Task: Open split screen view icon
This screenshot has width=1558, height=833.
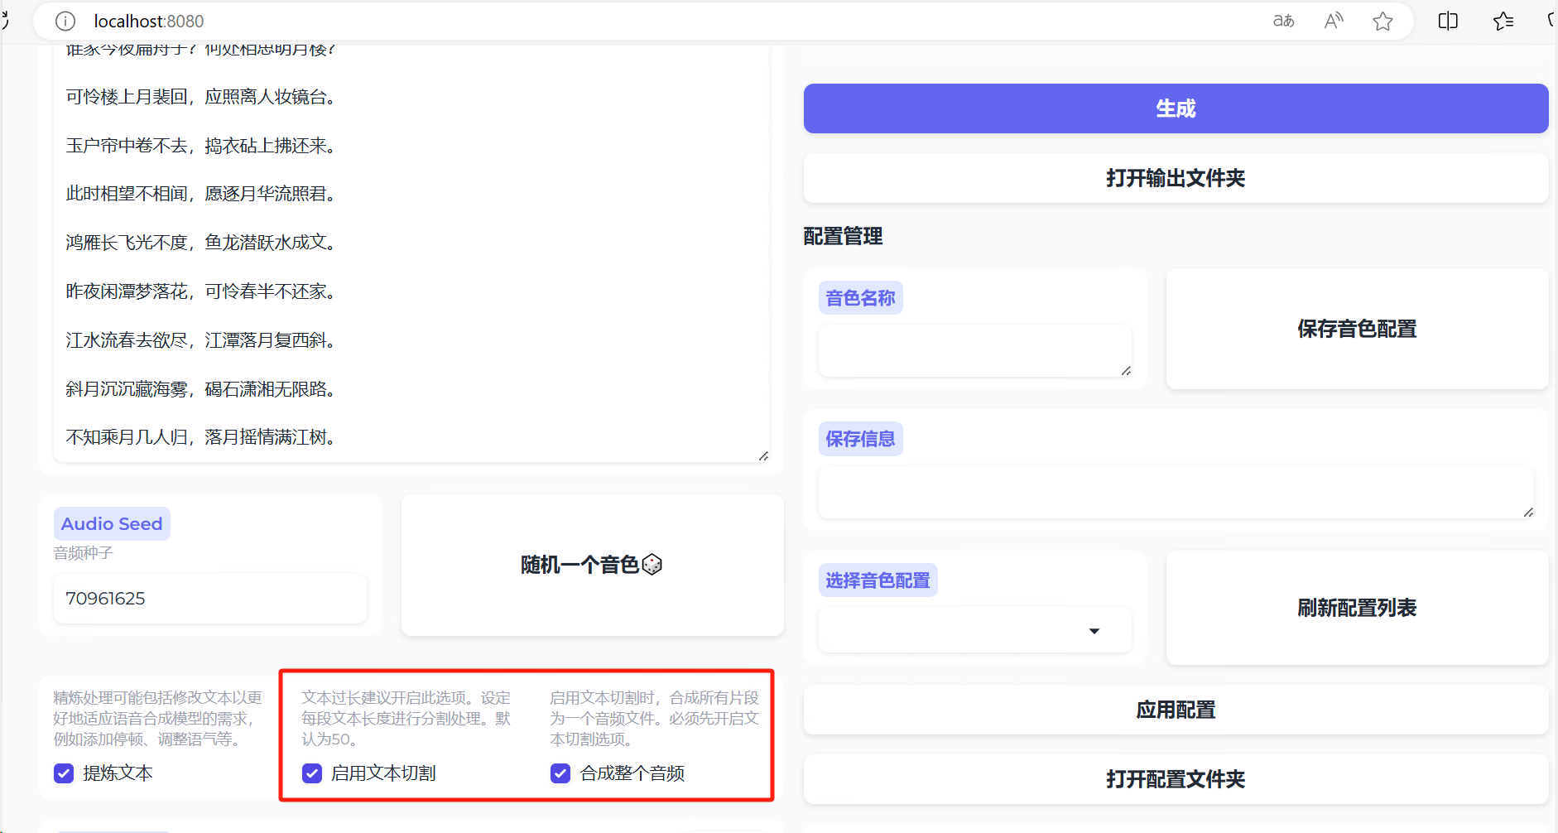Action: click(x=1448, y=22)
